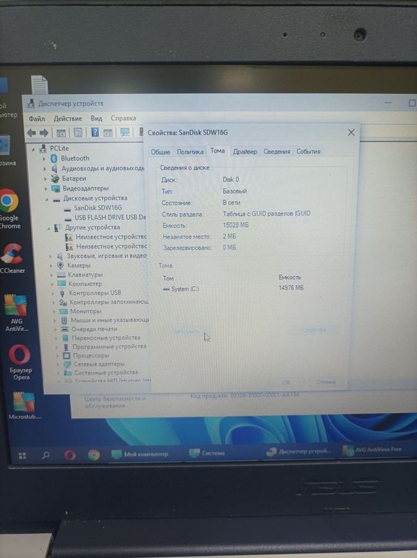
Task: Click the Back arrow in Device Manager toolbar
Action: [31, 132]
